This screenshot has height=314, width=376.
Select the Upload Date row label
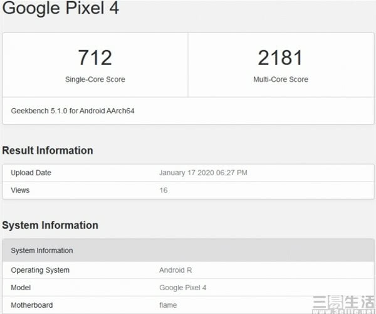(31, 173)
